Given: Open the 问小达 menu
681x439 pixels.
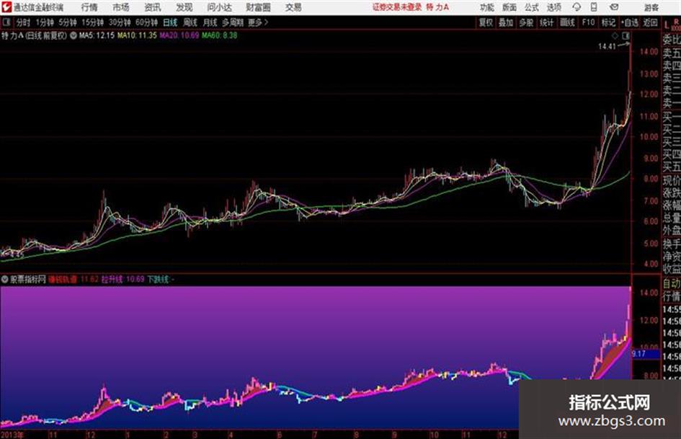Looking at the screenshot, I should click(219, 7).
